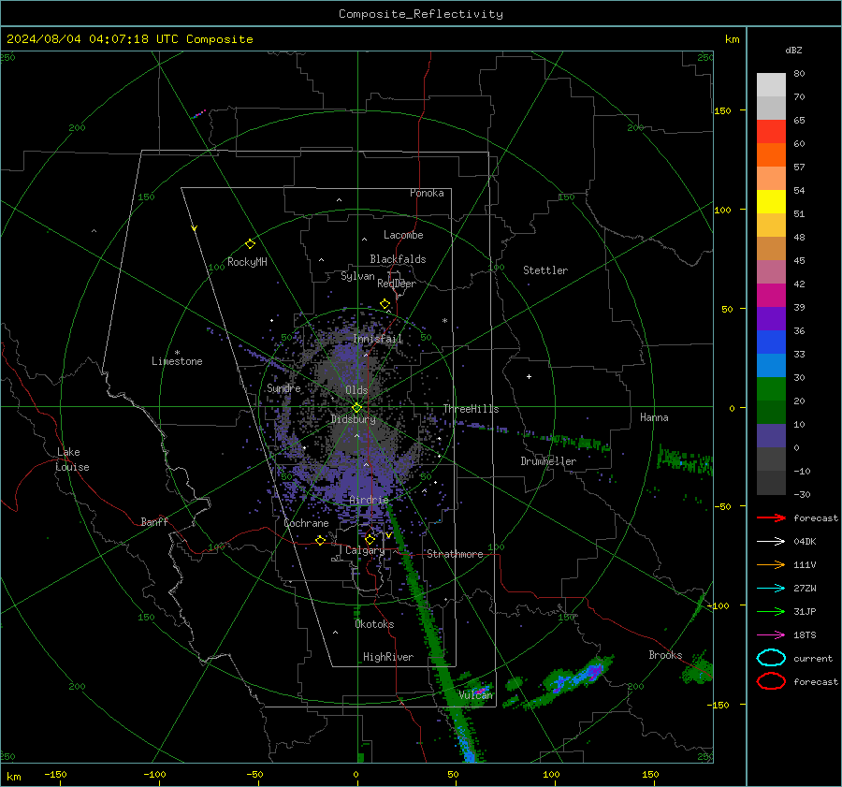
Task: Click the orange 111V arrow icon
Action: [x=771, y=564]
